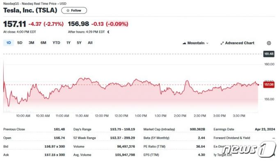Click the Follow star button
The height and width of the screenshot is (161, 279).
point(74,11)
